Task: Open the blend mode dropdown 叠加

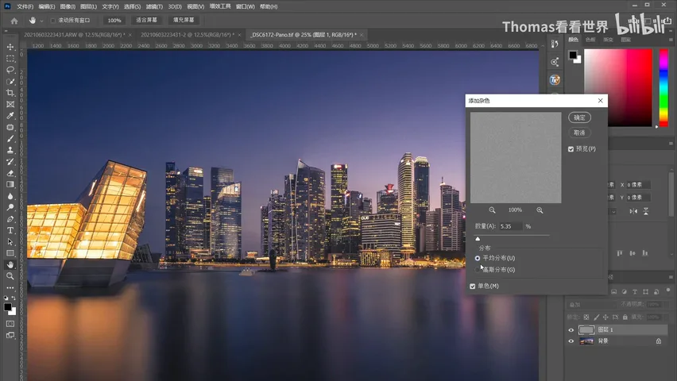Action: coord(593,305)
